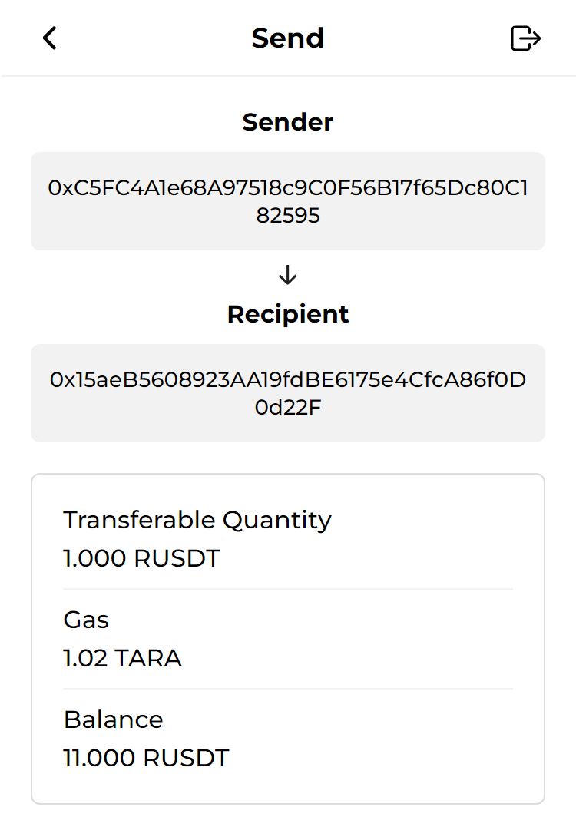Click the Send page title
This screenshot has height=817, width=576.
point(288,38)
